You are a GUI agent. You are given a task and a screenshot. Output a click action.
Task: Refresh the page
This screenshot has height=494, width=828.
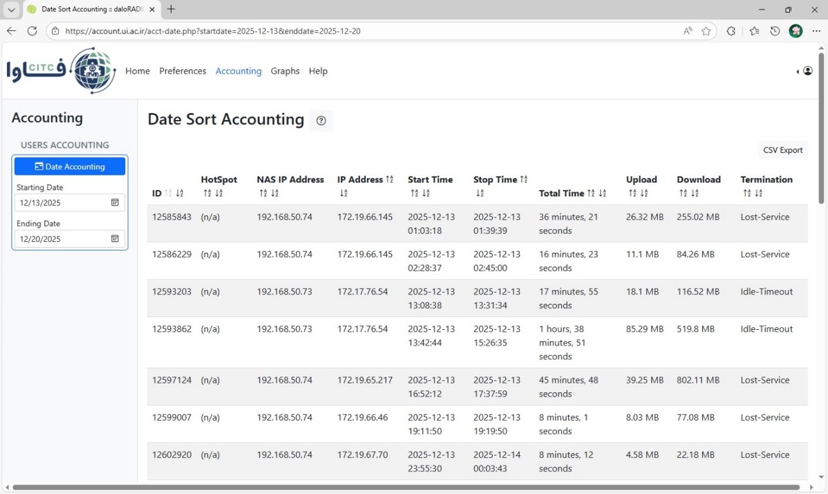point(32,31)
